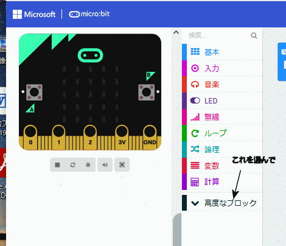Open the 入力 block category
Image resolution: width=286 pixels, height=246 pixels.
222,68
